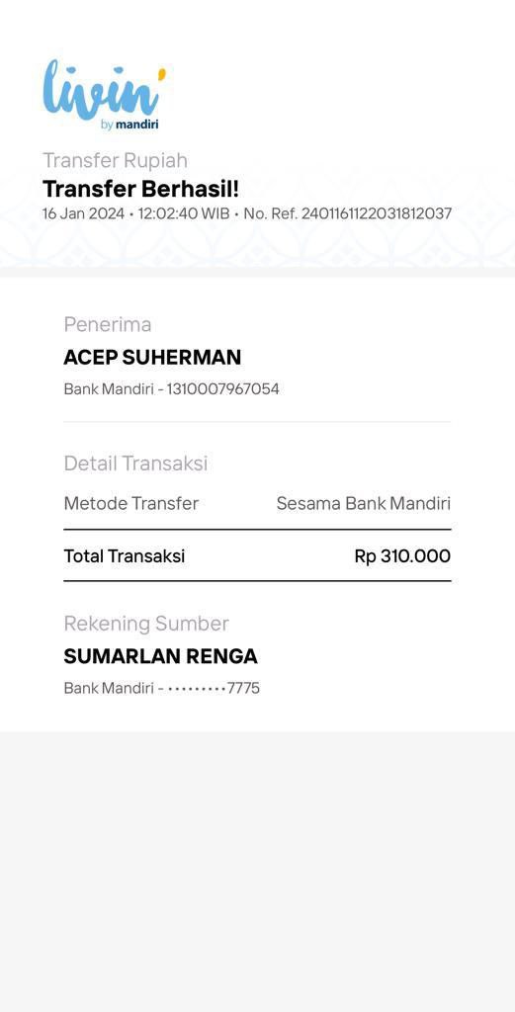The height and width of the screenshot is (1012, 515).
Task: Click the Transfer Rupiah heading
Action: coord(115,160)
